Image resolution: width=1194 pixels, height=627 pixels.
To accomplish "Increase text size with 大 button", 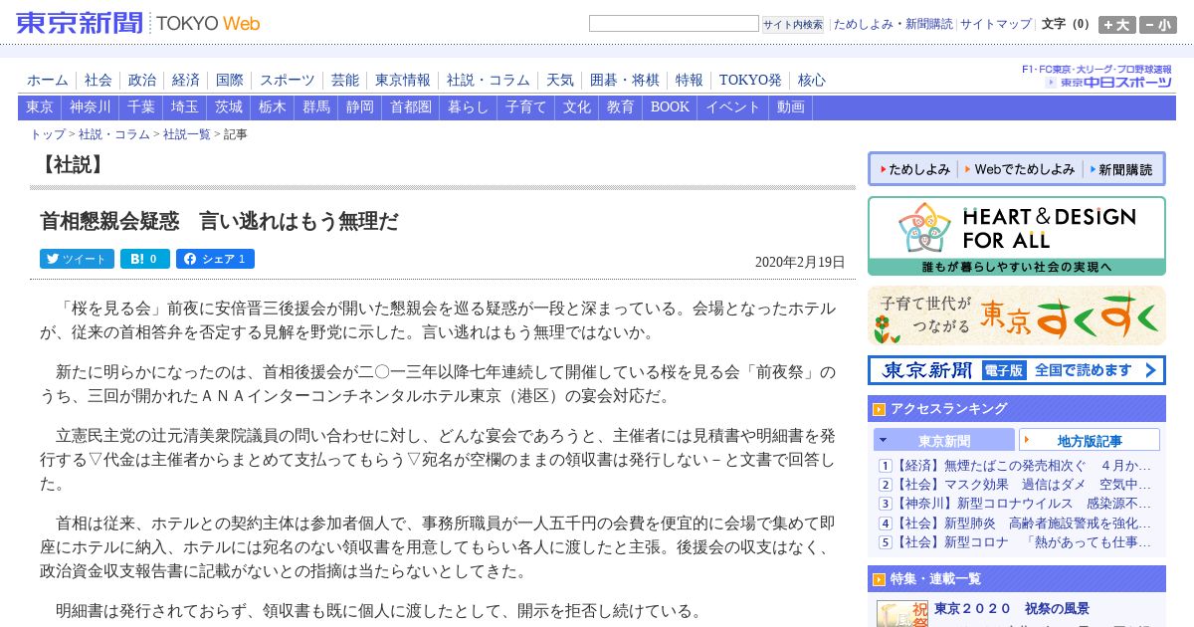I will (x=1116, y=25).
